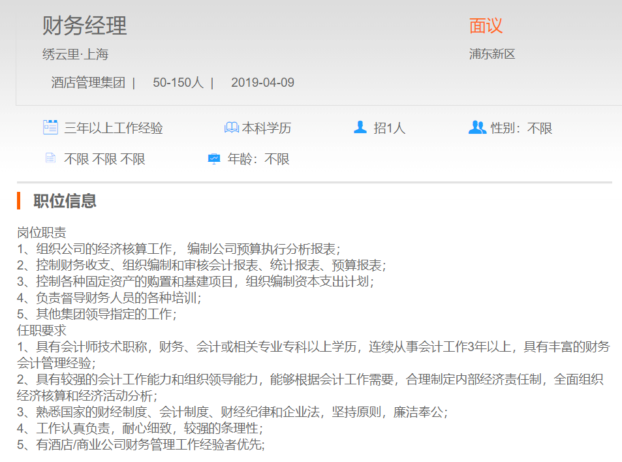
Task: Click the 面议 salary text
Action: tap(486, 26)
